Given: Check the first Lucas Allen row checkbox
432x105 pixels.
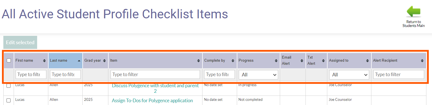Looking at the screenshot, I should pos(9,86).
